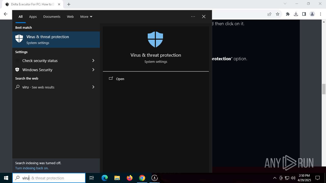Click the large blue shield preview icon

tap(155, 39)
